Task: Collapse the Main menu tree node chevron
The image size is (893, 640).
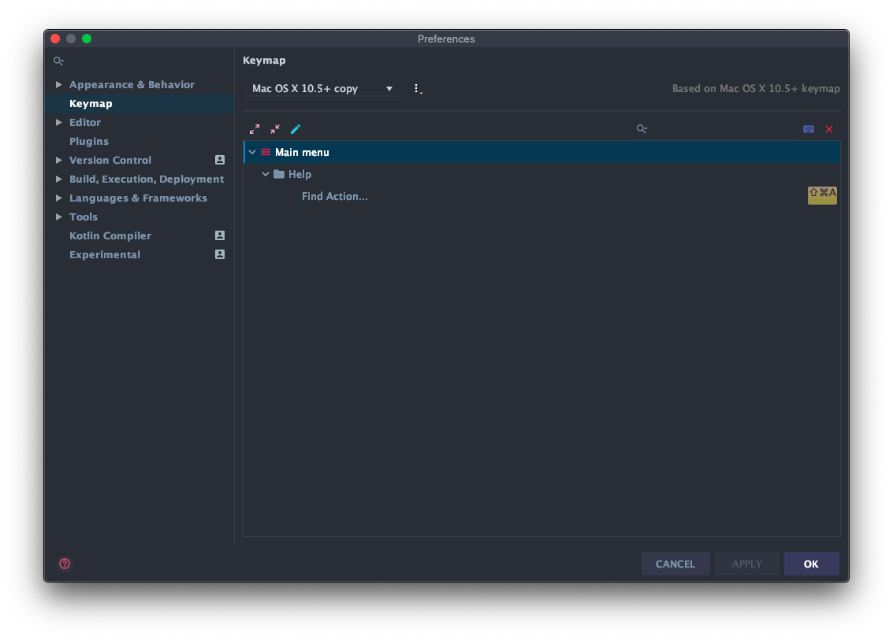Action: (252, 152)
